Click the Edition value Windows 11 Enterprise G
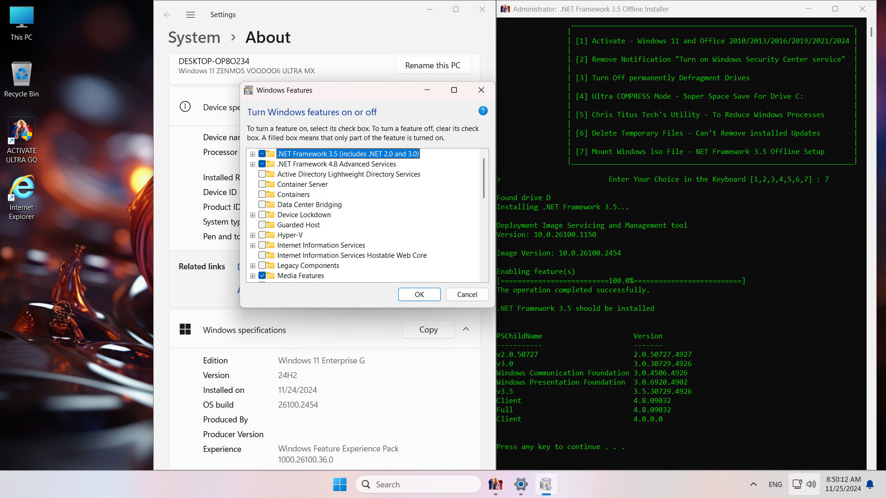This screenshot has width=886, height=498. click(321, 361)
